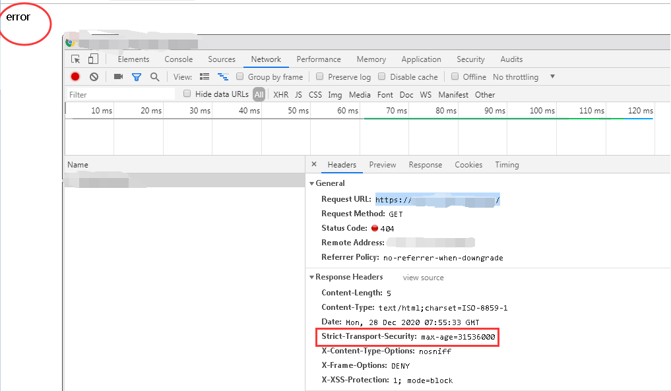Viewport: 671px width, 391px height.
Task: Collapse the General headers section
Action: [312, 183]
